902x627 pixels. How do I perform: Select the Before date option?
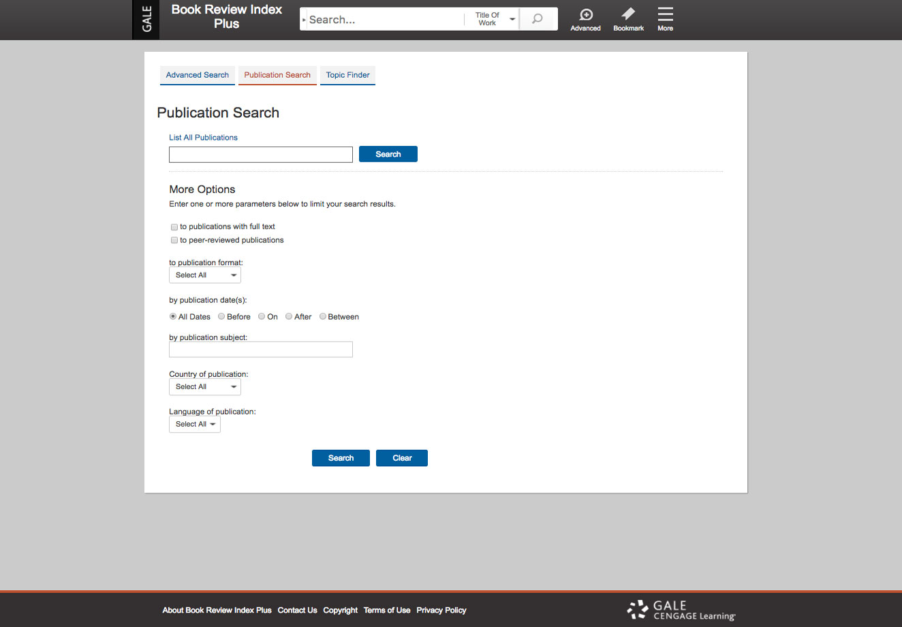tap(221, 316)
